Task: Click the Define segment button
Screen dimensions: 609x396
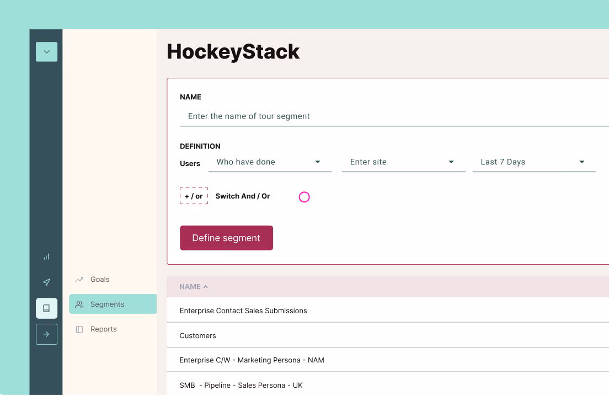Action: point(226,238)
